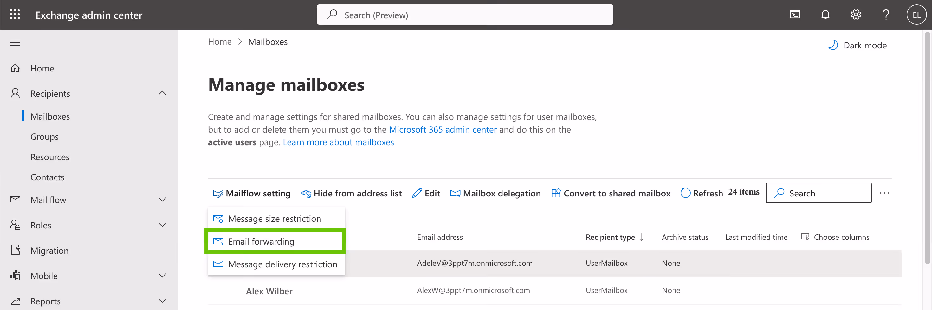
Task: Expand the Mail flow section
Action: coord(162,199)
